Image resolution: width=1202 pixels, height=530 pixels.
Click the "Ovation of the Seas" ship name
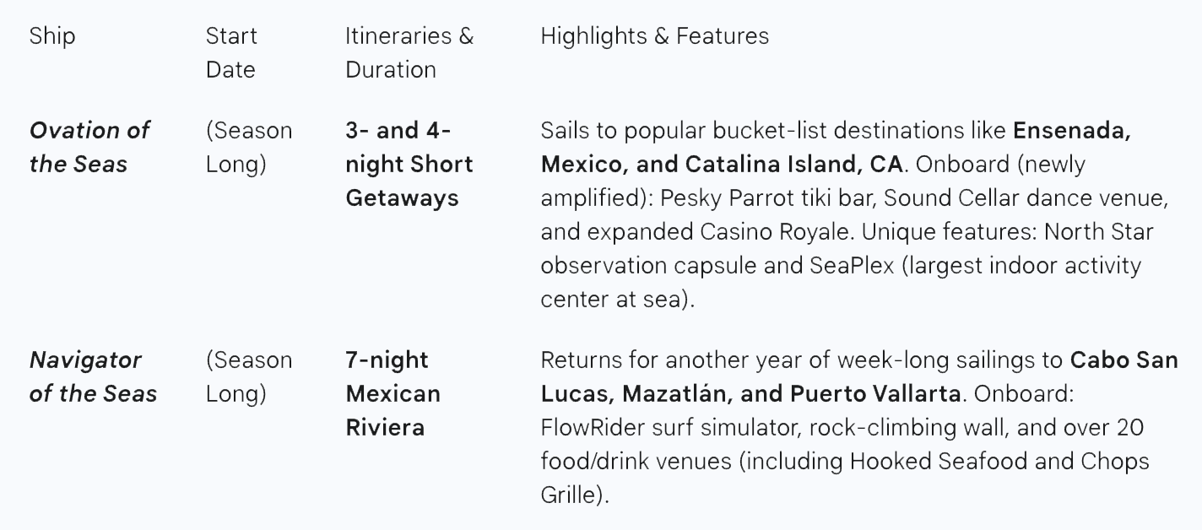89,147
